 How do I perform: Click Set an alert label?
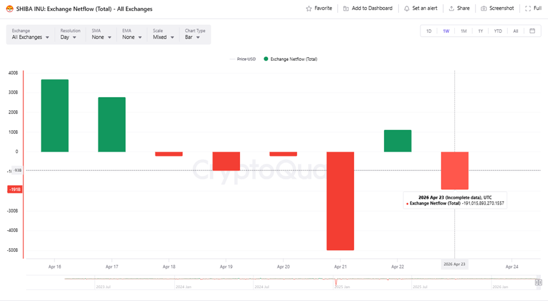coord(424,8)
